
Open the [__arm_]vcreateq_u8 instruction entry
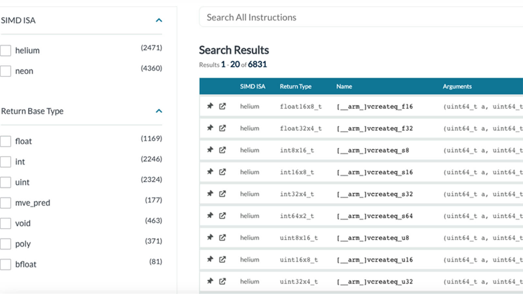coord(373,238)
